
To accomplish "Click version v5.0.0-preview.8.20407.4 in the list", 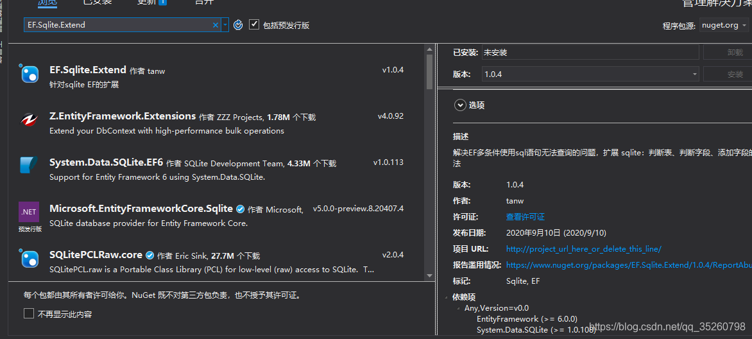I will [358, 209].
